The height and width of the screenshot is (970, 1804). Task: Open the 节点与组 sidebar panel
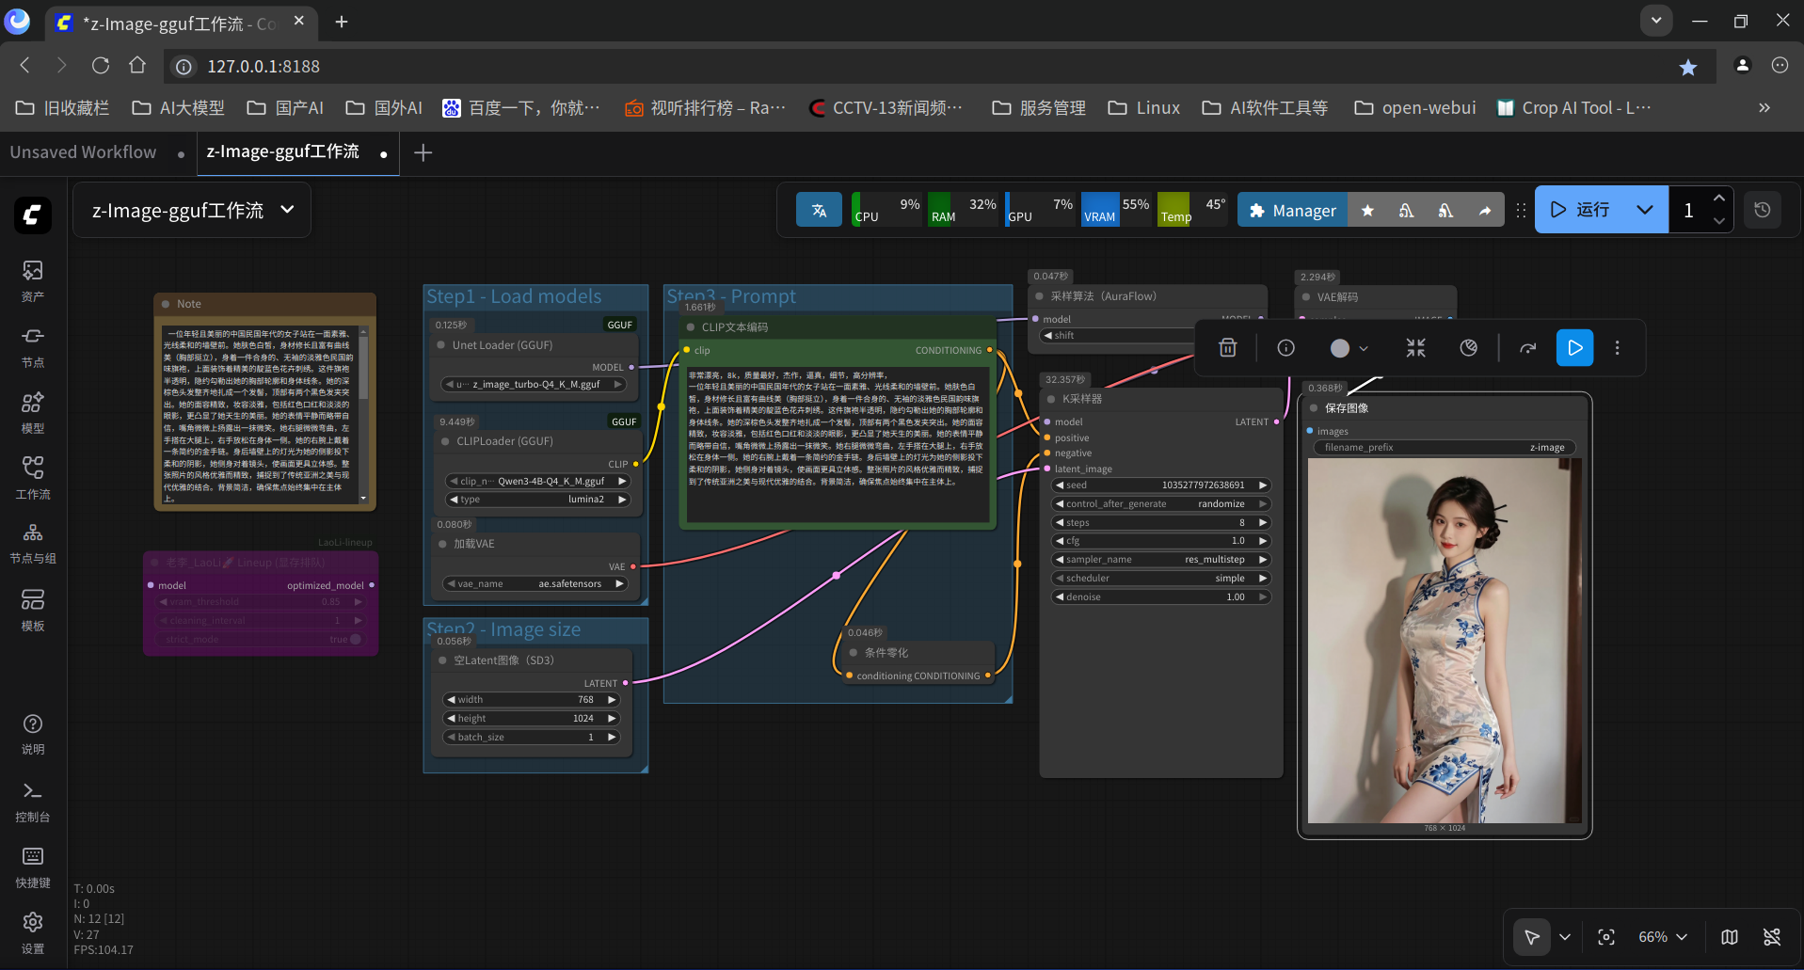point(33,544)
